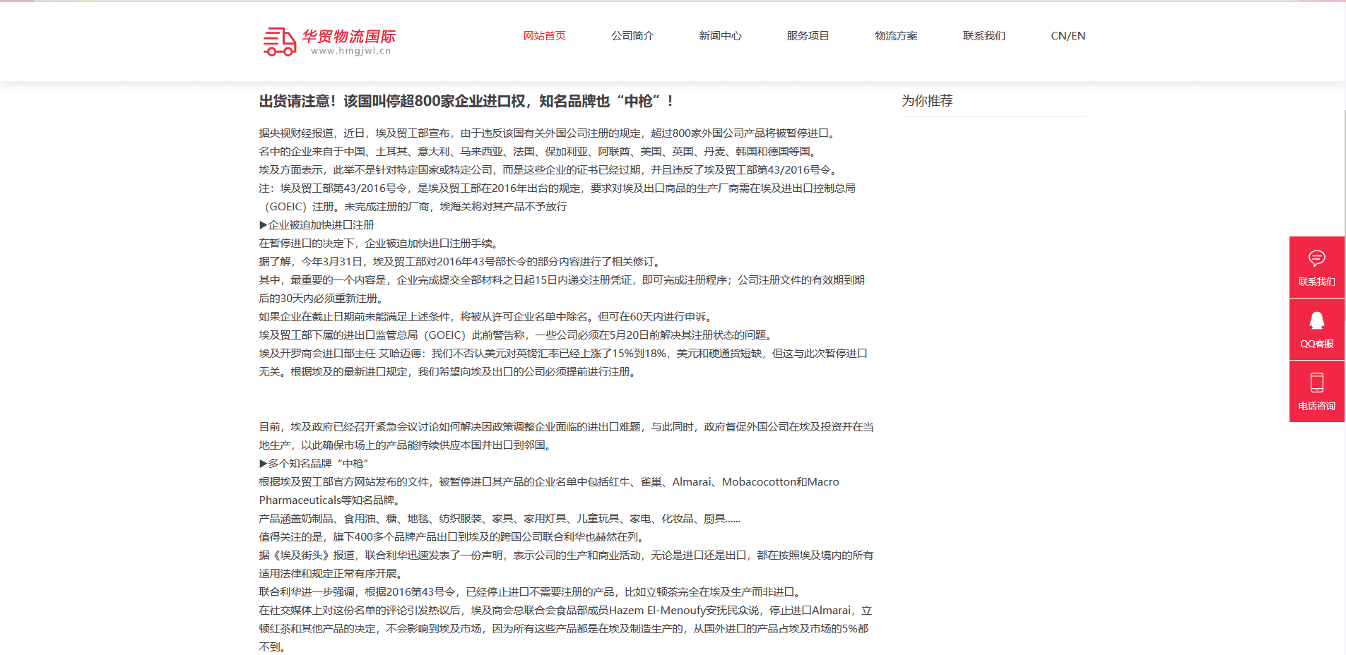This screenshot has height=655, width=1346.
Task: Click the QQ penguin icon
Action: [1316, 320]
